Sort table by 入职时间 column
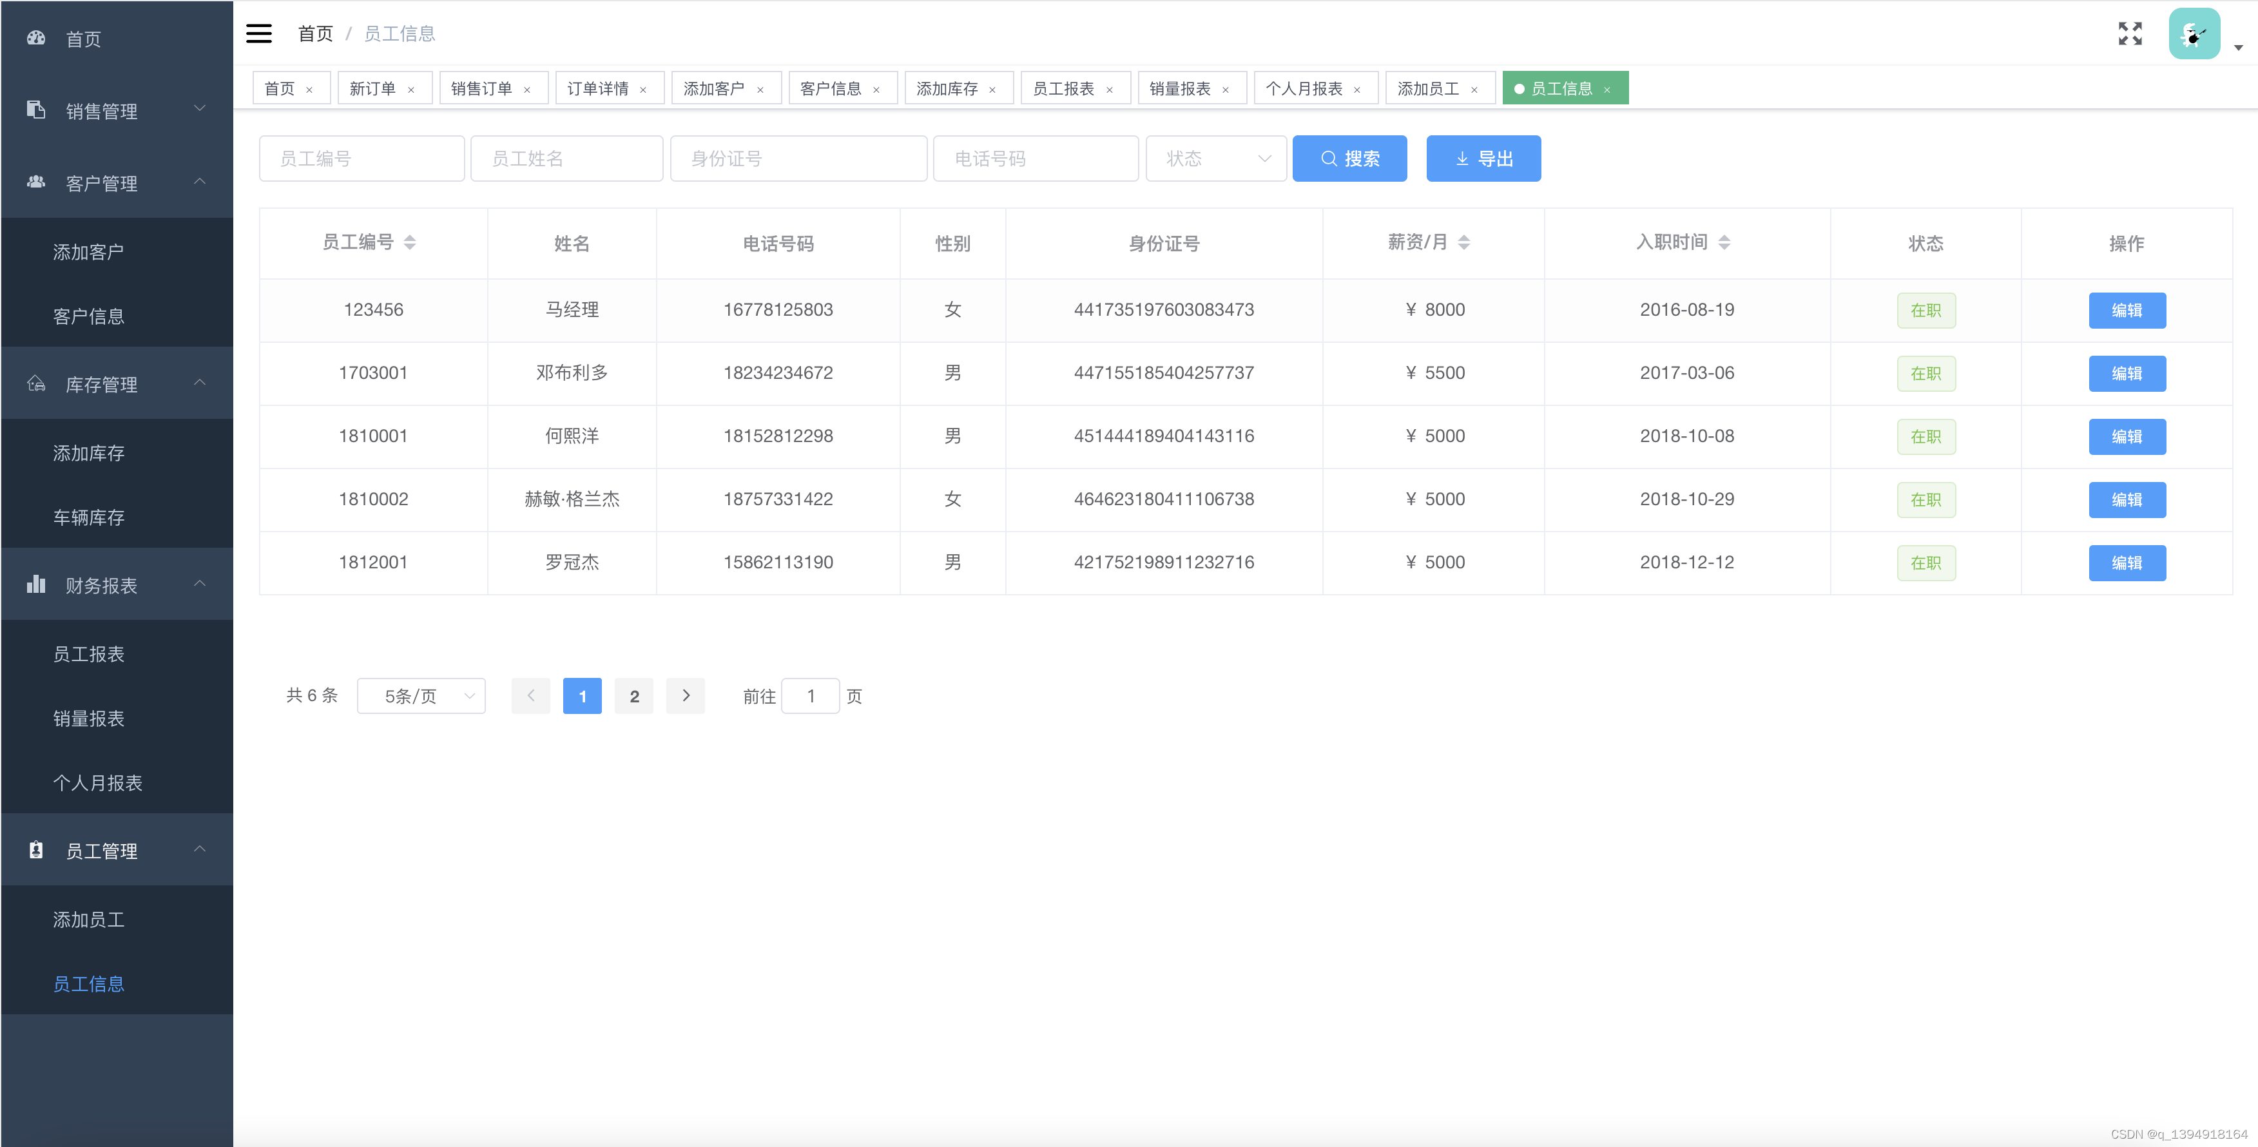2258x1147 pixels. [1724, 243]
